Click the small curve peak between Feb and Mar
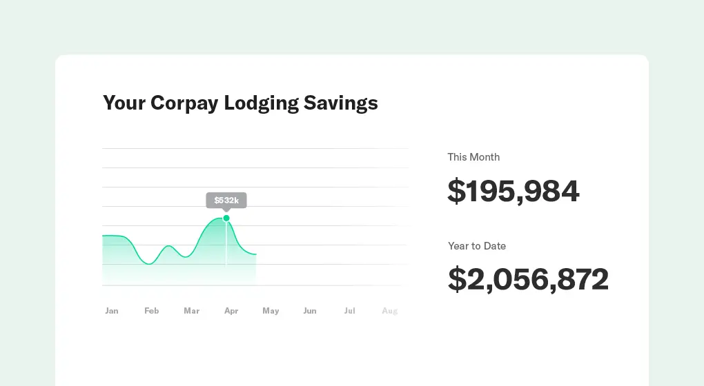704x386 pixels. (168, 245)
